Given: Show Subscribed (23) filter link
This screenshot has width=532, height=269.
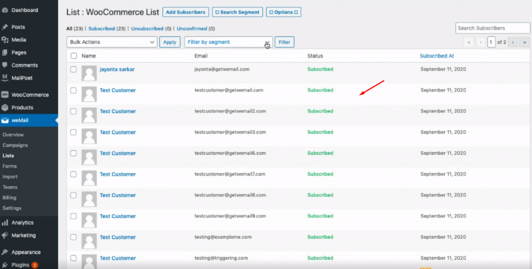Looking at the screenshot, I should tap(107, 29).
